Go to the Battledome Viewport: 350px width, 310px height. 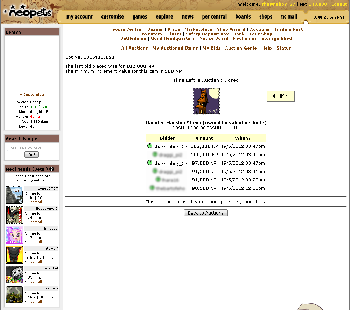(133, 38)
